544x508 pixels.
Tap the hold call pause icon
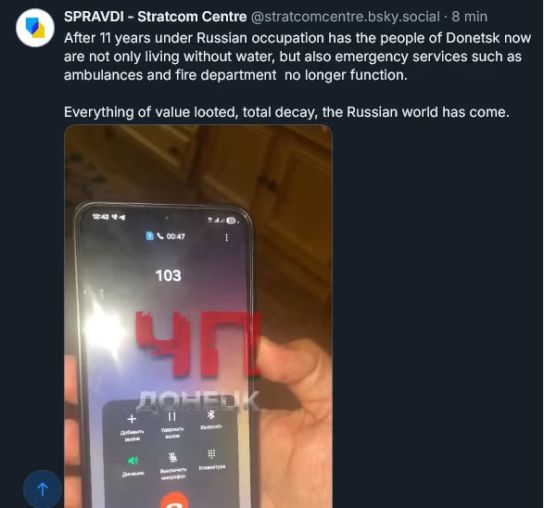click(x=172, y=416)
